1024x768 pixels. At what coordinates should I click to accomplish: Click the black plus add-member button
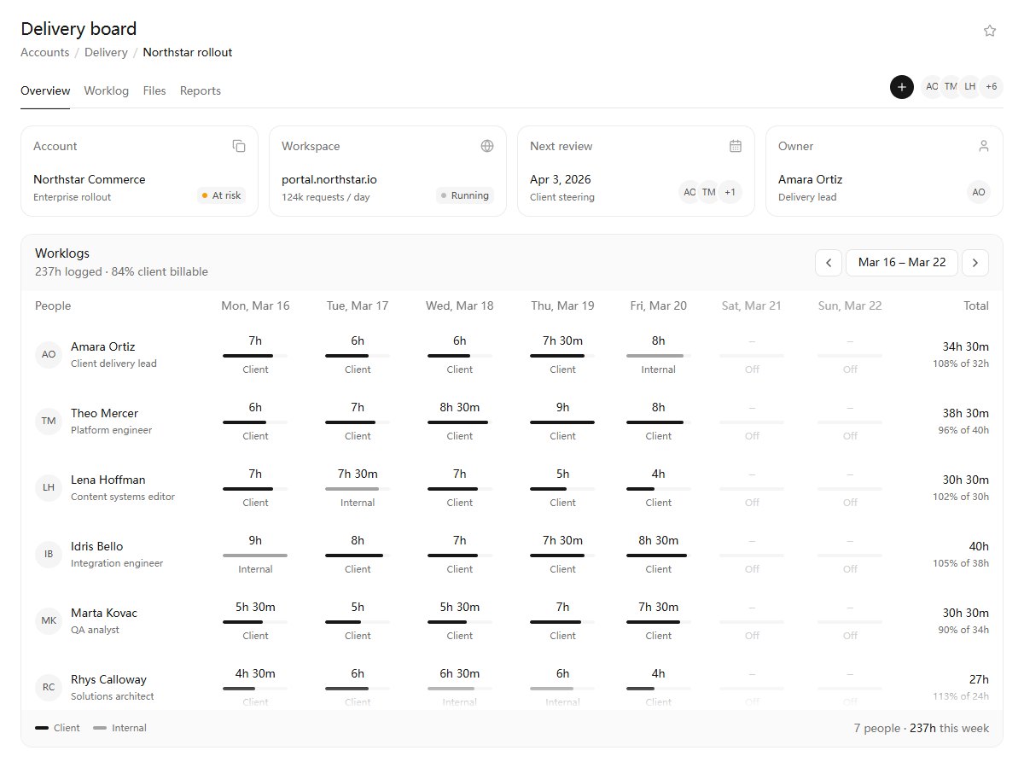(x=902, y=86)
